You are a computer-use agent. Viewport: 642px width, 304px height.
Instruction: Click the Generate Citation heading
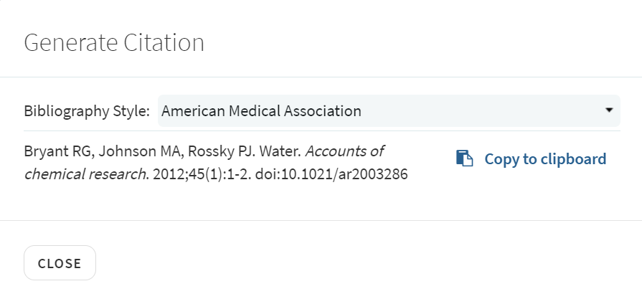pyautogui.click(x=114, y=42)
